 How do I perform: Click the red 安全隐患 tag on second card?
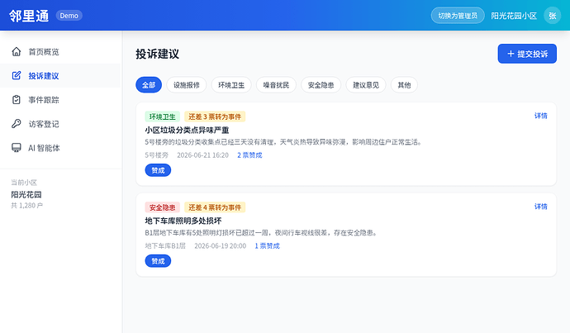[x=163, y=207]
